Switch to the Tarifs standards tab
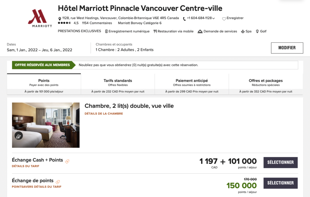The width and height of the screenshot is (310, 197). point(118,82)
